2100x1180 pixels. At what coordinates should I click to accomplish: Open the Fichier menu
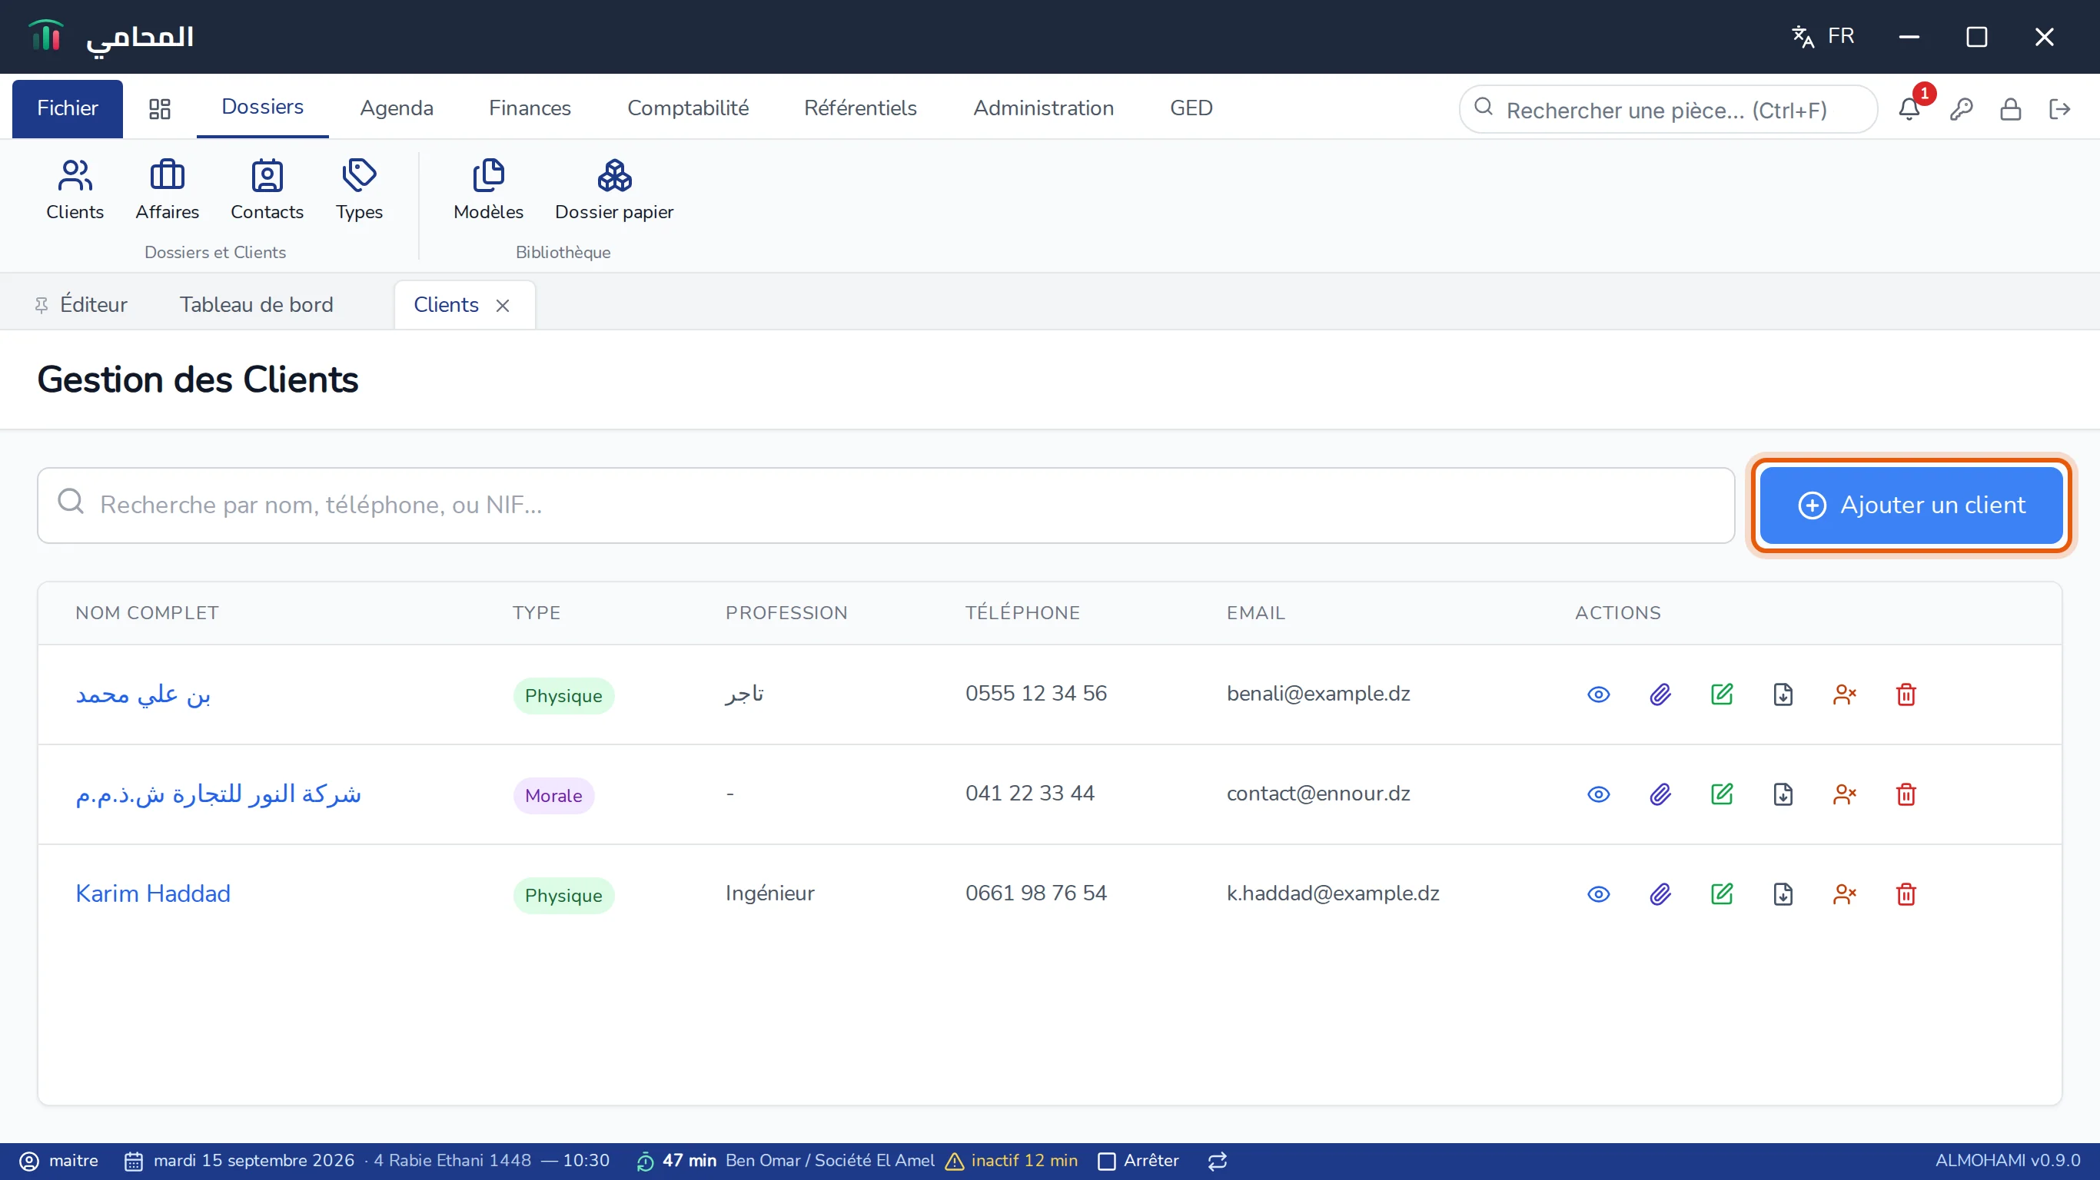click(x=68, y=108)
